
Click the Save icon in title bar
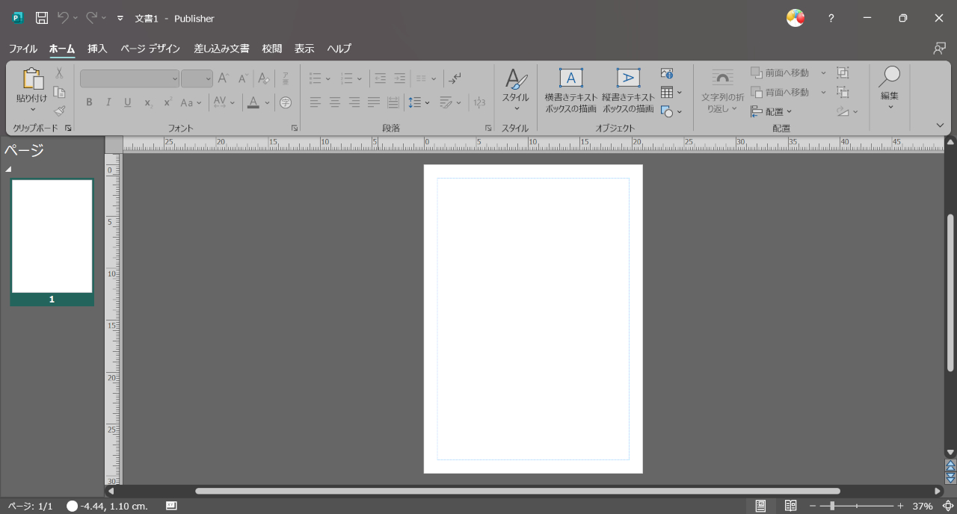click(42, 18)
